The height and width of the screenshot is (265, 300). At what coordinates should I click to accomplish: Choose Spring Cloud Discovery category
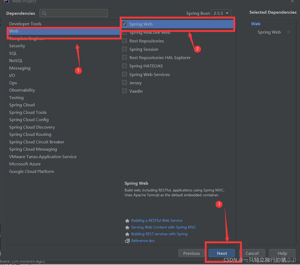63,127
